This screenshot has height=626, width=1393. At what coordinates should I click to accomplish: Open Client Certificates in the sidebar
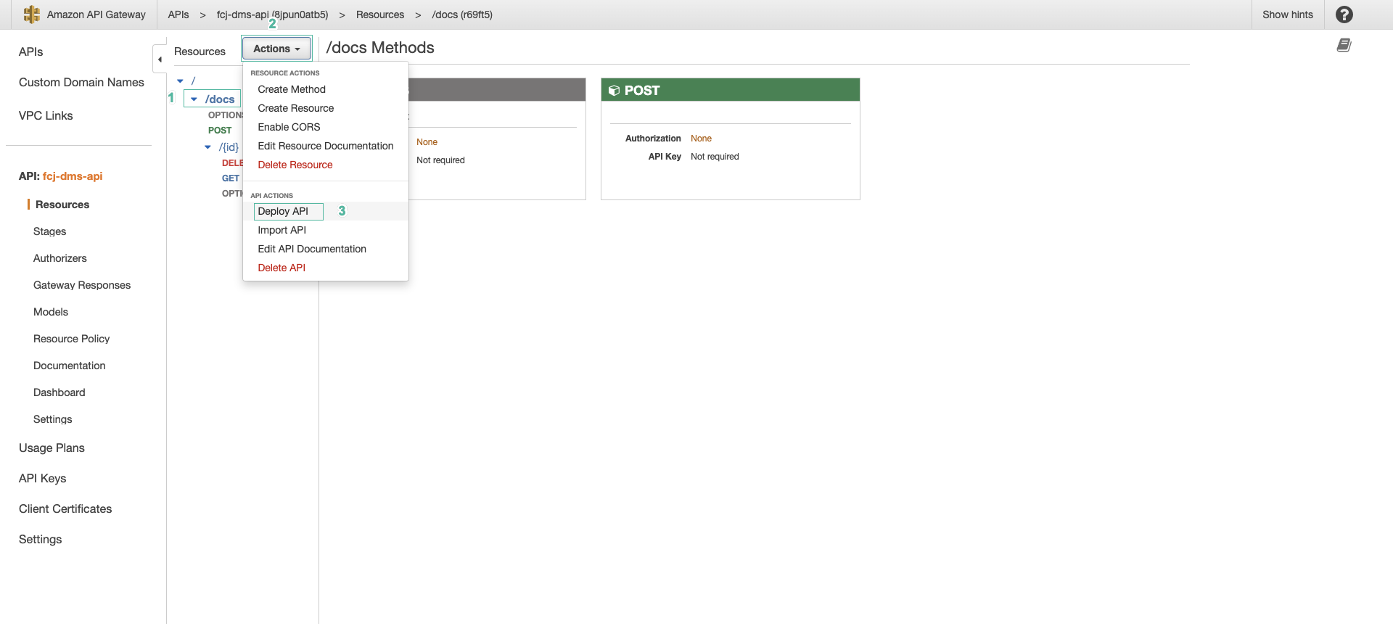click(x=65, y=508)
